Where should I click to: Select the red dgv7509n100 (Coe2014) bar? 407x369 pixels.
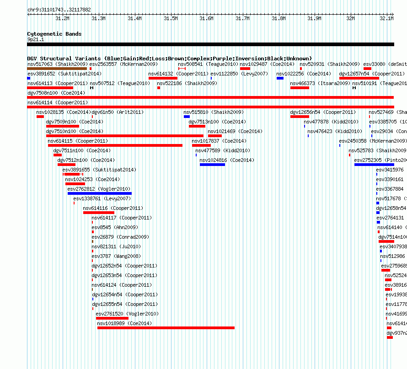pos(63,126)
